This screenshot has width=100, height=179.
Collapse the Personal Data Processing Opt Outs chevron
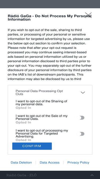[83, 93]
